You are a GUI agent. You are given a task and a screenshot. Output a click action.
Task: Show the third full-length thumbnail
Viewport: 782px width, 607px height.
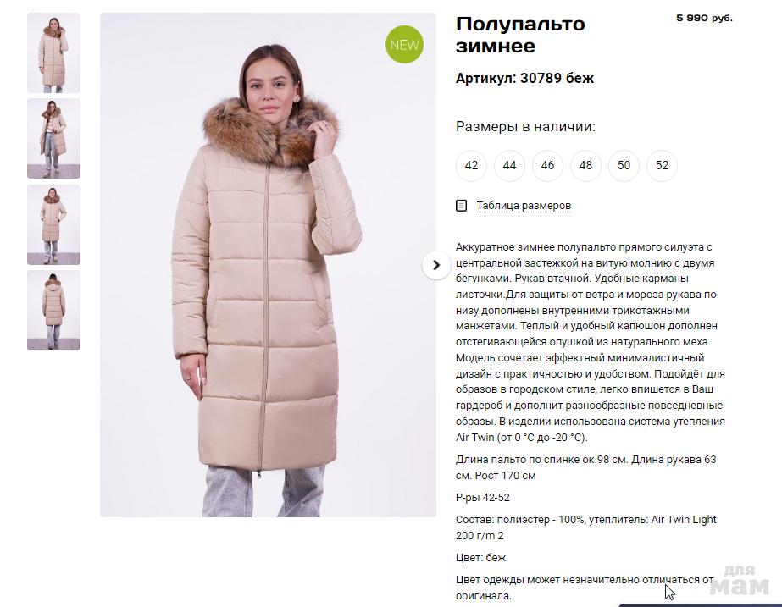tap(54, 224)
